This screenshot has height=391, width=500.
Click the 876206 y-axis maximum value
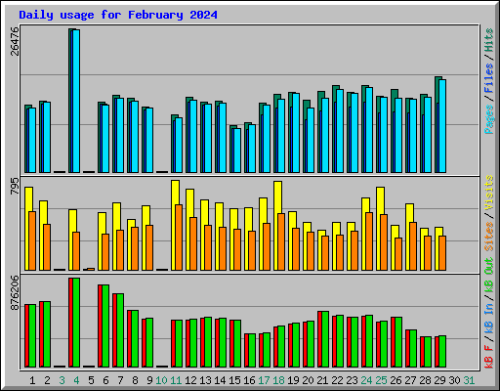click(15, 292)
